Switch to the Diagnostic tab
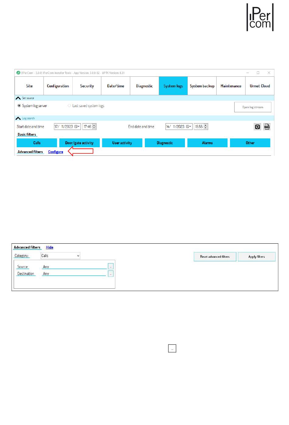The image size is (289, 425). pos(144,86)
